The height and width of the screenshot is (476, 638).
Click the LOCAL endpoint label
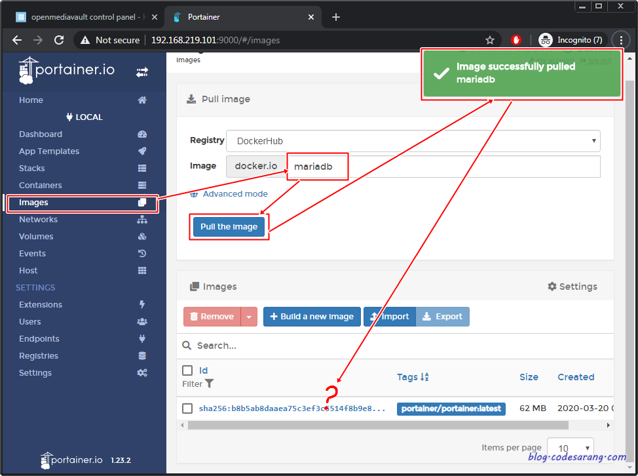coord(84,117)
